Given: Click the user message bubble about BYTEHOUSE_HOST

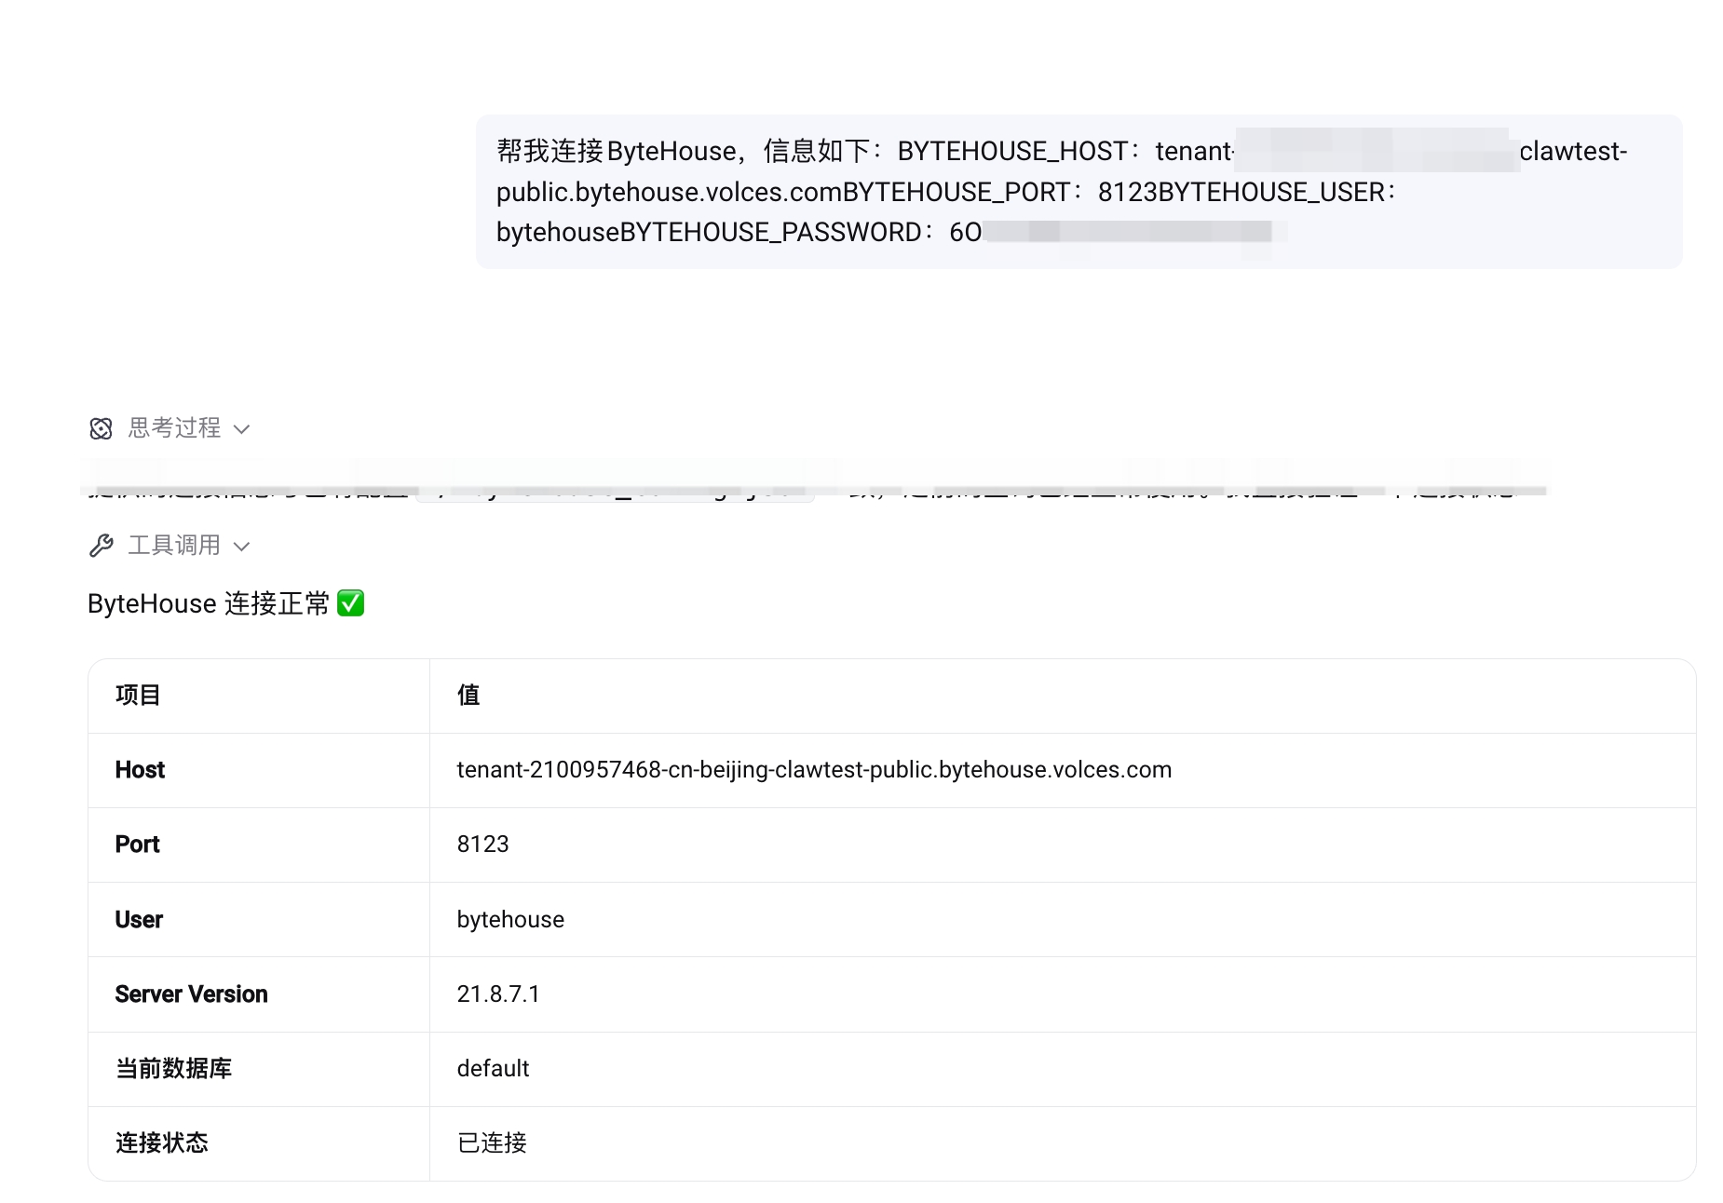Looking at the screenshot, I should (x=1079, y=192).
